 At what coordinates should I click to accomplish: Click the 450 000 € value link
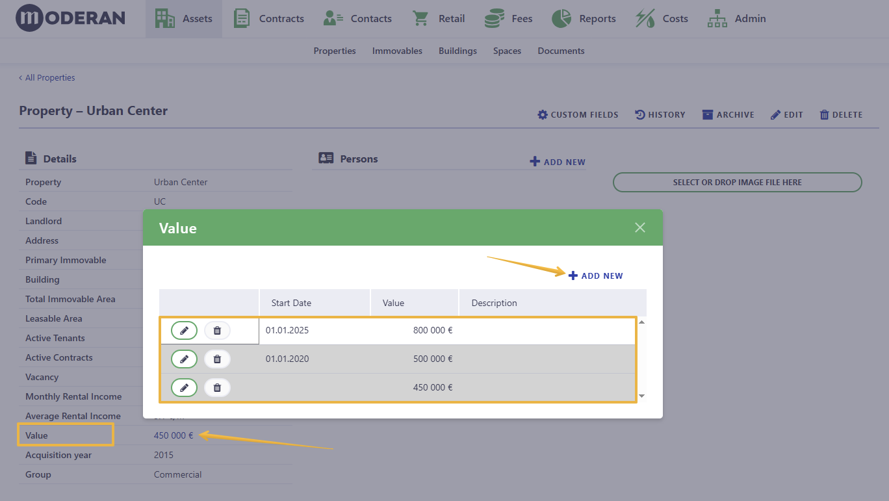(174, 435)
